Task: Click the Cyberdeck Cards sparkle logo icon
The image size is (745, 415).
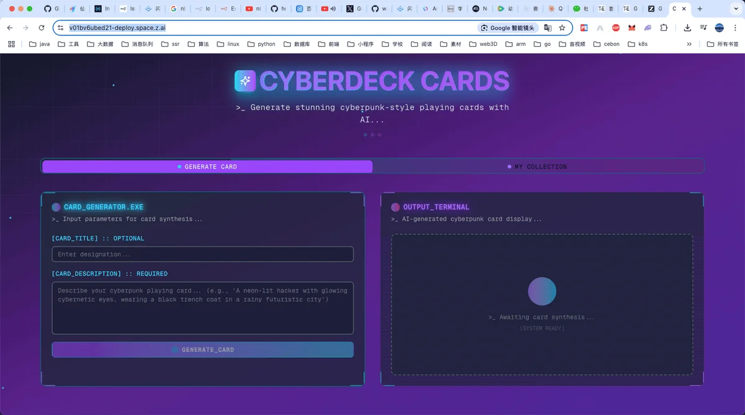Action: point(245,81)
